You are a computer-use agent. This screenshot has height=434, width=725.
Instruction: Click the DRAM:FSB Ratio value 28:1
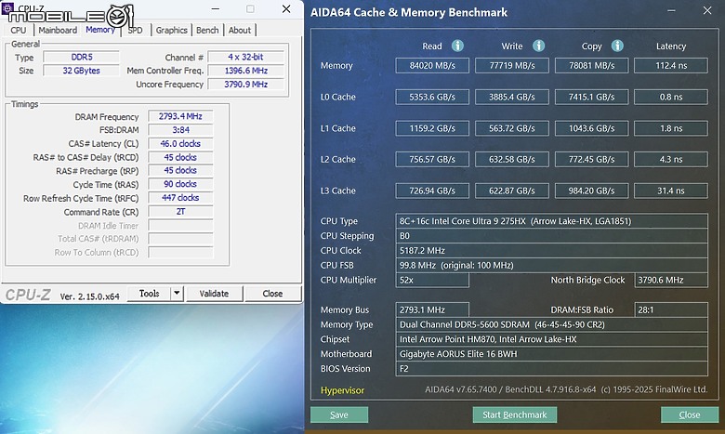pyautogui.click(x=671, y=309)
